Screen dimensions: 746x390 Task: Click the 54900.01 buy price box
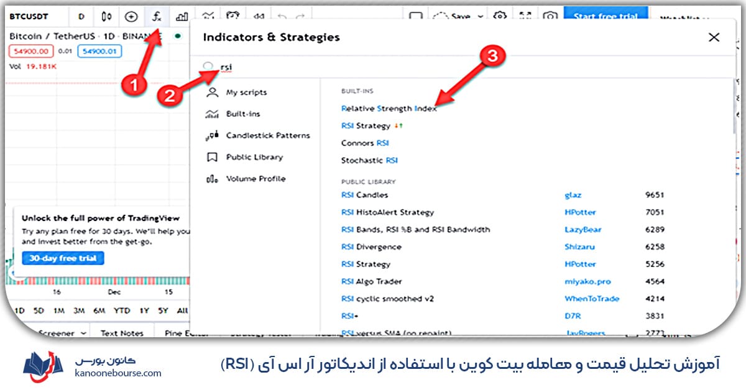(x=99, y=51)
